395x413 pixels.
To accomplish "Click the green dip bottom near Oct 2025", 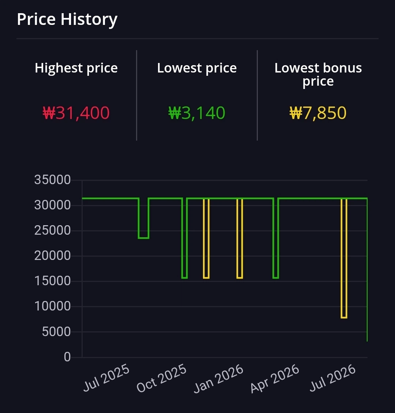I will 185,278.
